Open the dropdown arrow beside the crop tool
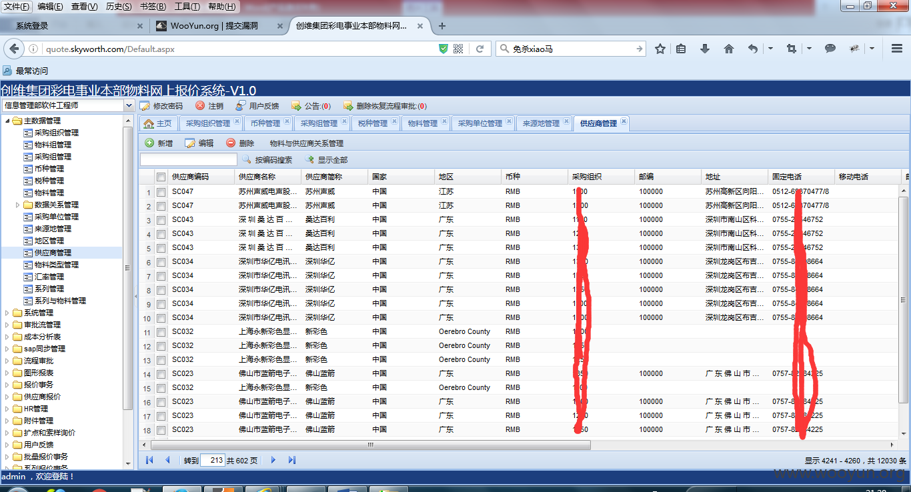911x492 pixels. pos(809,49)
